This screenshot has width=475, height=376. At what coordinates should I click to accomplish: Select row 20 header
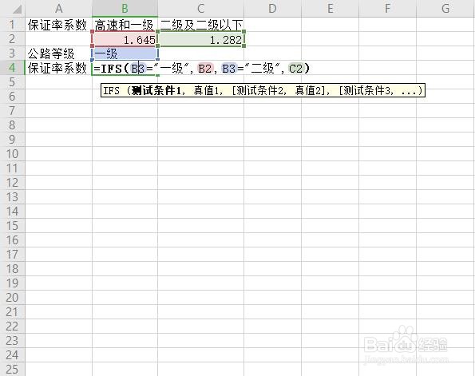(x=13, y=298)
